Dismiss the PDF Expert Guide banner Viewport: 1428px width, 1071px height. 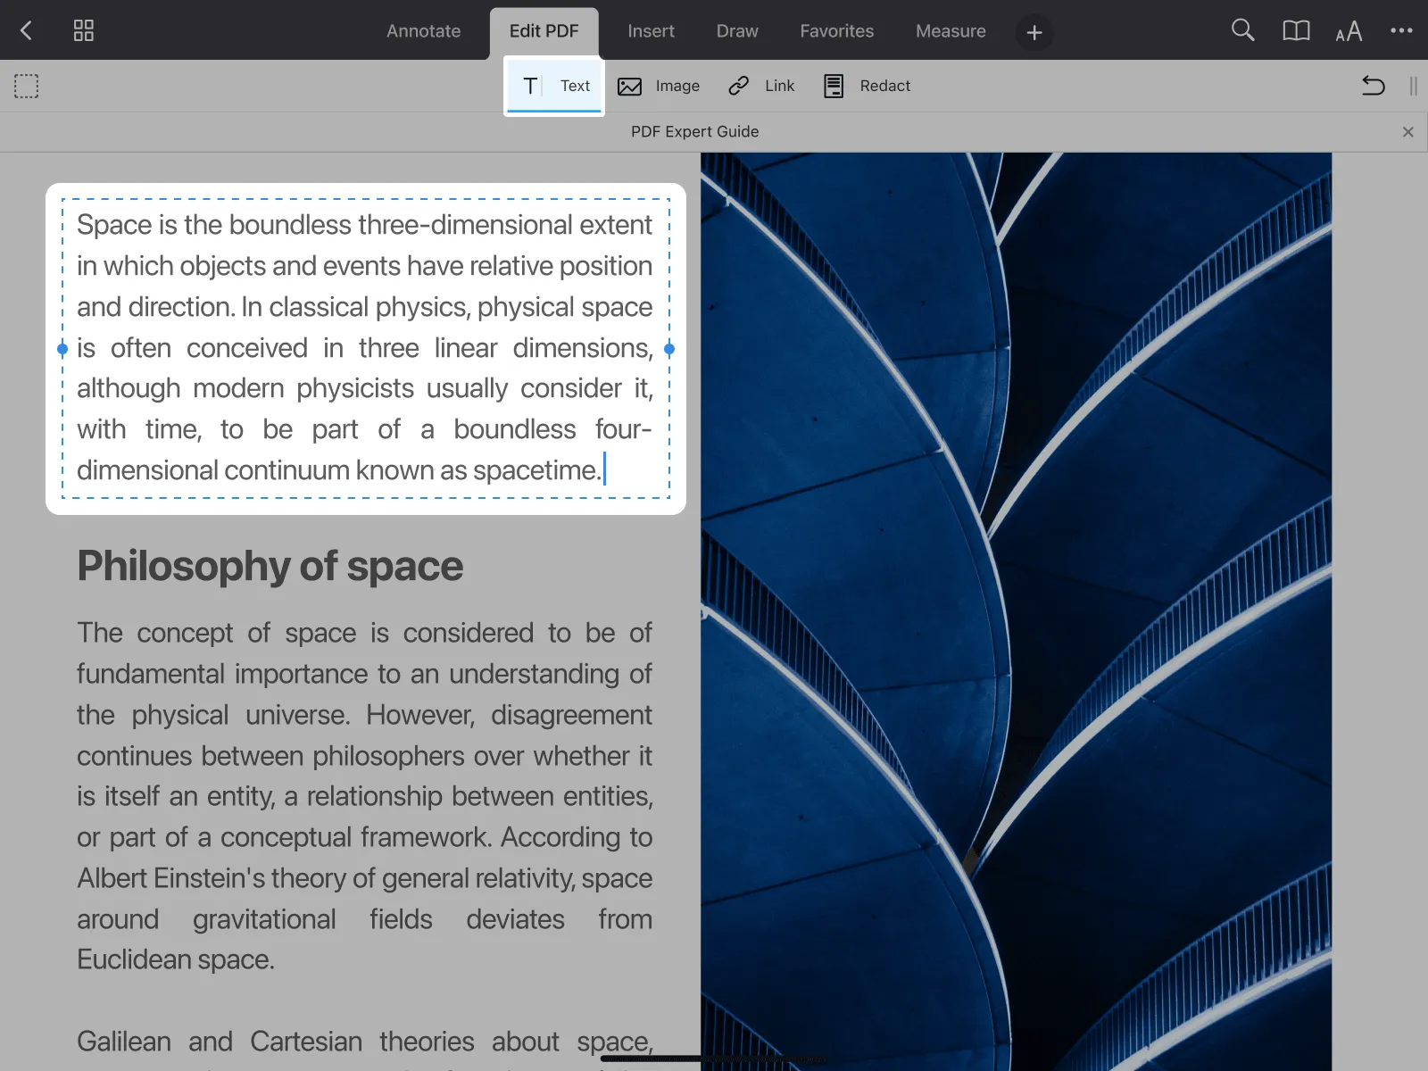click(1407, 131)
